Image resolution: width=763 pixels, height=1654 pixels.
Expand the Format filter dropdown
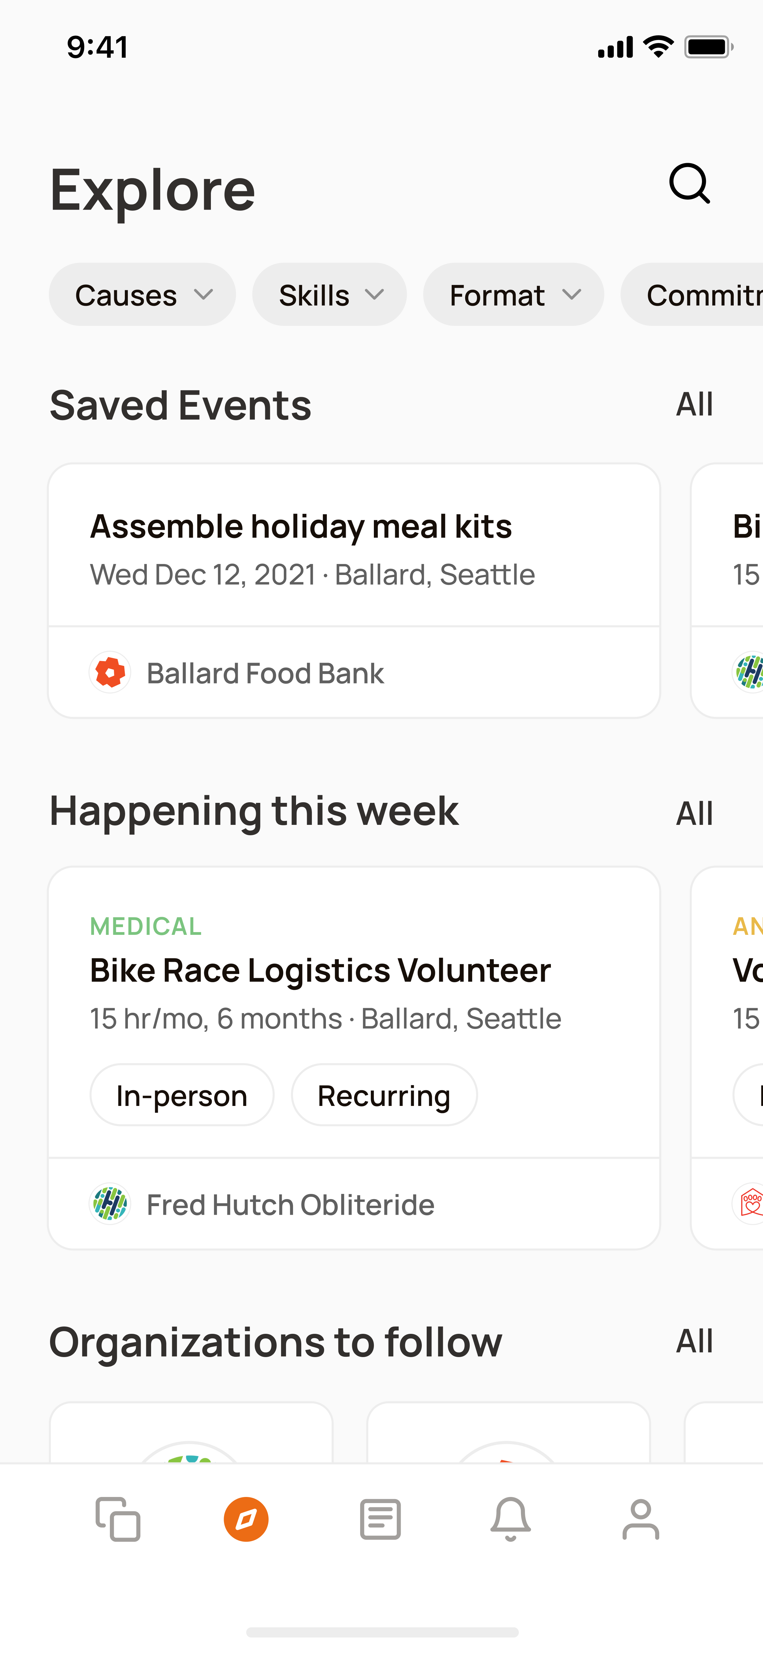(x=514, y=295)
